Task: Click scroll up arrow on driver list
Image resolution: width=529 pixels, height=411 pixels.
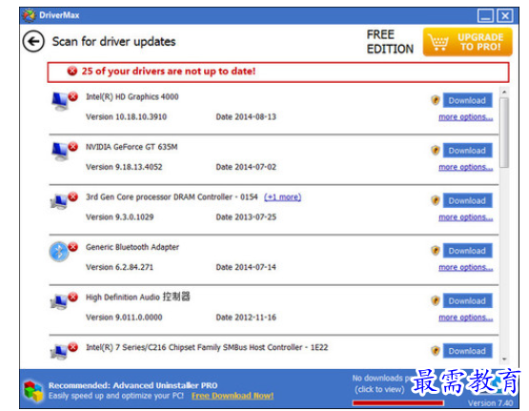Action: click(504, 92)
